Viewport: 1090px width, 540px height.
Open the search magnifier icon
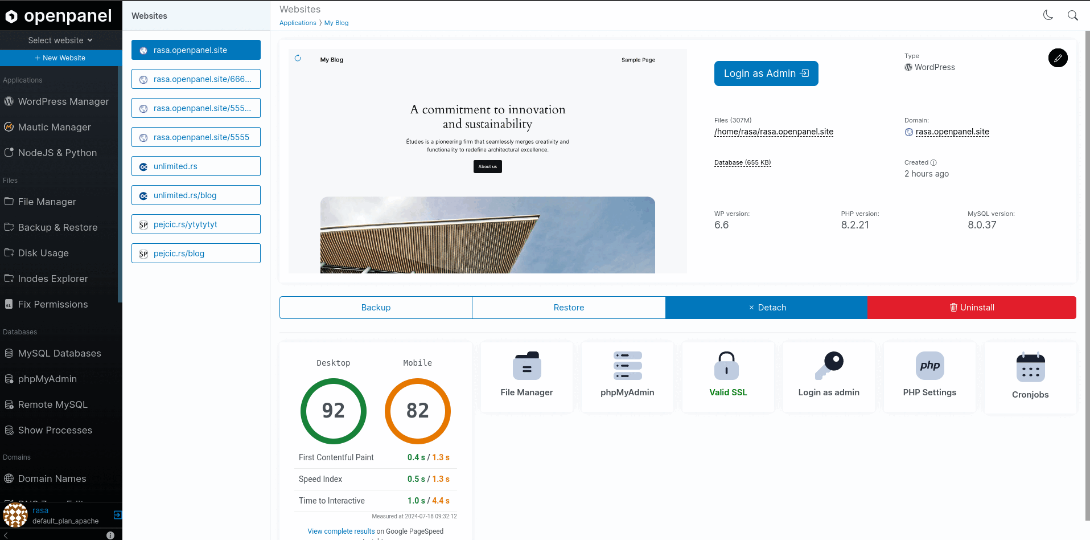click(x=1072, y=15)
